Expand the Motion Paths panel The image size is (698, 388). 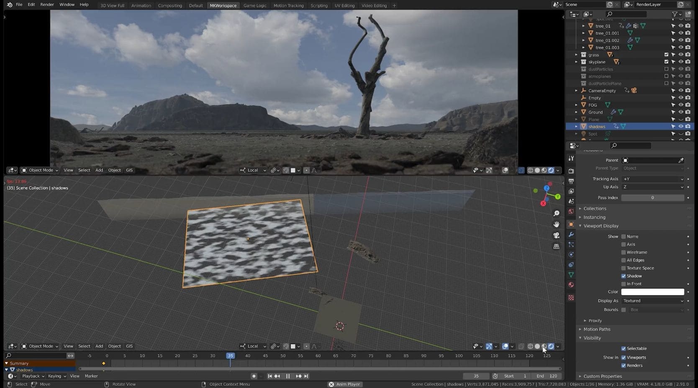pyautogui.click(x=597, y=329)
